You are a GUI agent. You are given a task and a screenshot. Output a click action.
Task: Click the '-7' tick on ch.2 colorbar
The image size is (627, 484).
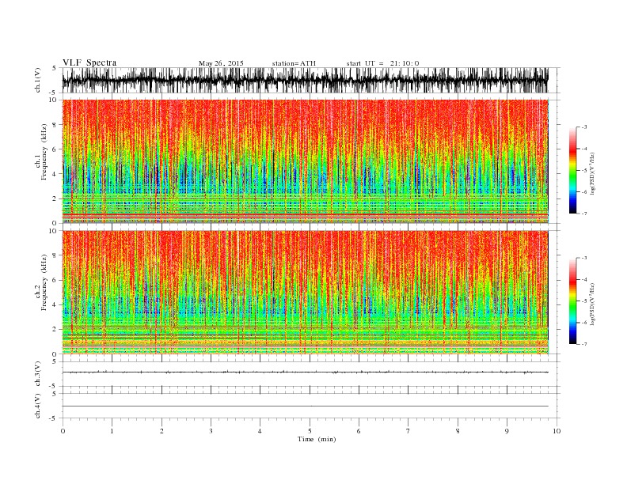coord(583,344)
